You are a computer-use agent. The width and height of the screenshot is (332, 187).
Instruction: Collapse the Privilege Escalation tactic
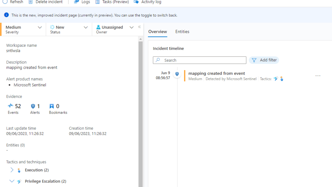click(x=12, y=181)
